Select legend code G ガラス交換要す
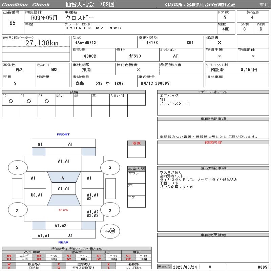The width and height of the screenshot is (271, 271). (77, 268)
